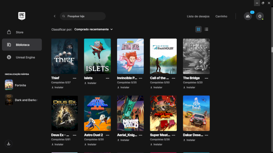Expand the Comprado recentemente sort dropdown
The image size is (273, 153).
94,29
